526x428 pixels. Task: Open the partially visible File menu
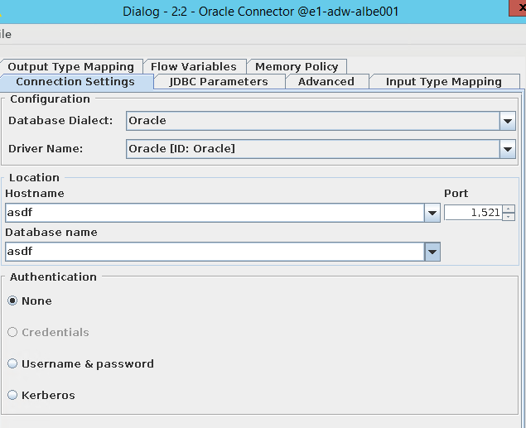pyautogui.click(x=5, y=34)
